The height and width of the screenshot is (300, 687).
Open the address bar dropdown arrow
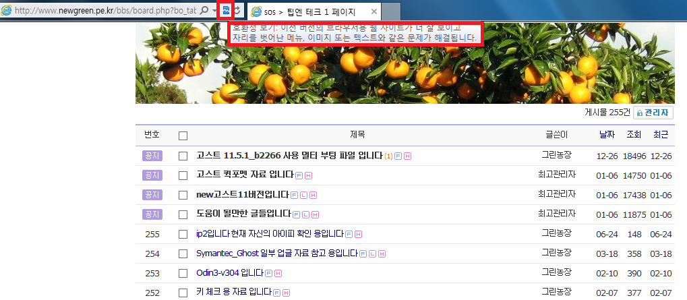[x=214, y=11]
